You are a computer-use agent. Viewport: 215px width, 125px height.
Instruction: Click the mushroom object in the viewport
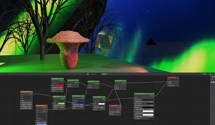pos(68,49)
